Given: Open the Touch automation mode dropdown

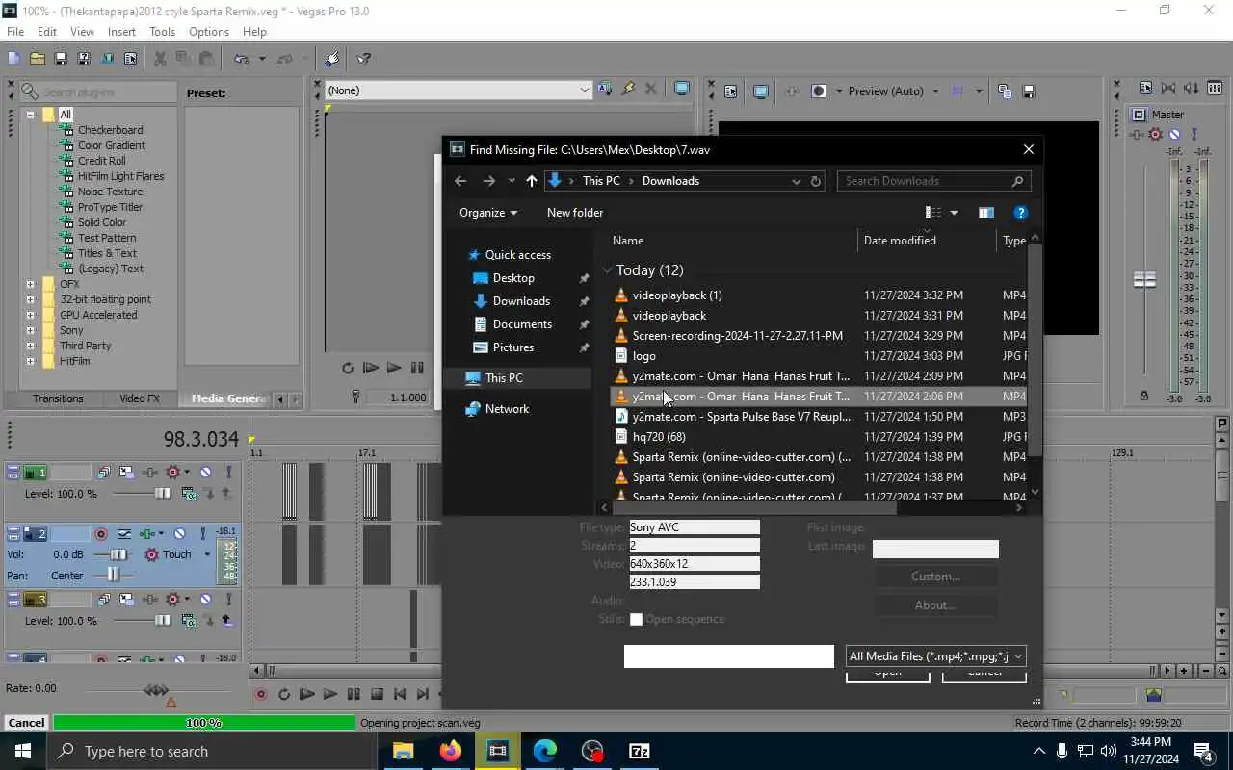Looking at the screenshot, I should (x=207, y=554).
